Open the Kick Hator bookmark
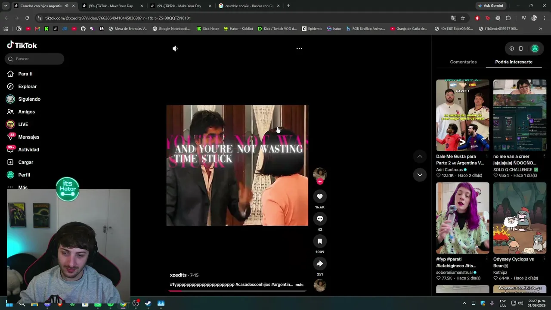551x310 pixels. point(208,29)
